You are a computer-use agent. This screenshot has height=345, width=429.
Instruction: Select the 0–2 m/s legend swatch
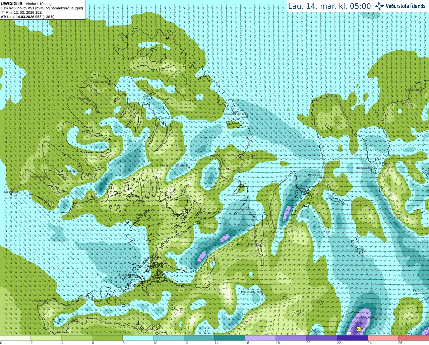[x=15, y=338]
